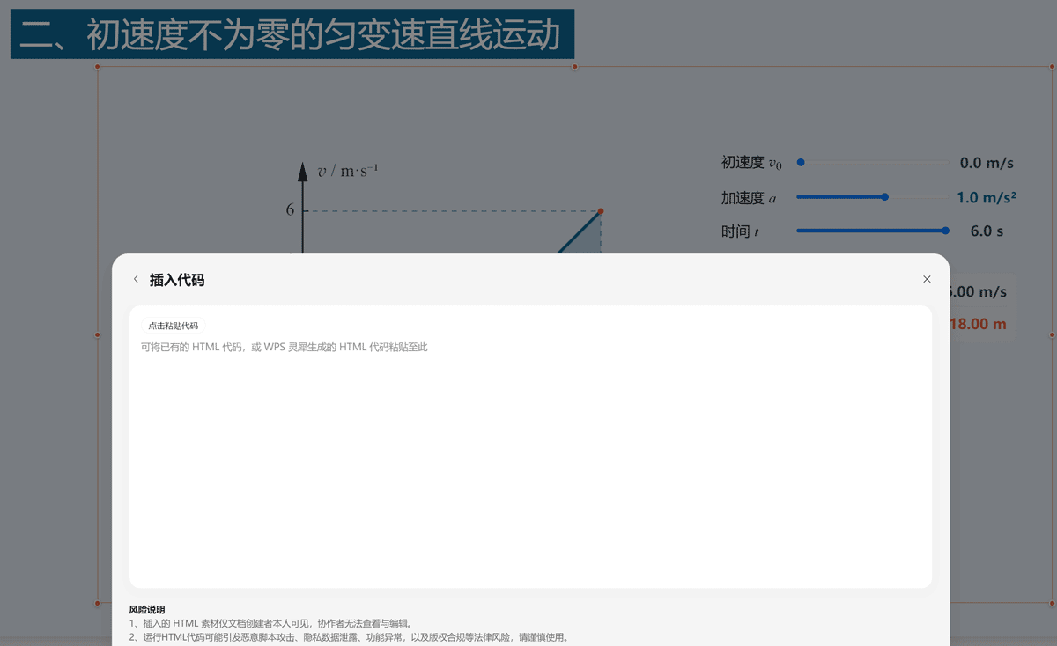1057x646 pixels.
Task: Click the top-center selection resize handle
Action: tap(574, 67)
